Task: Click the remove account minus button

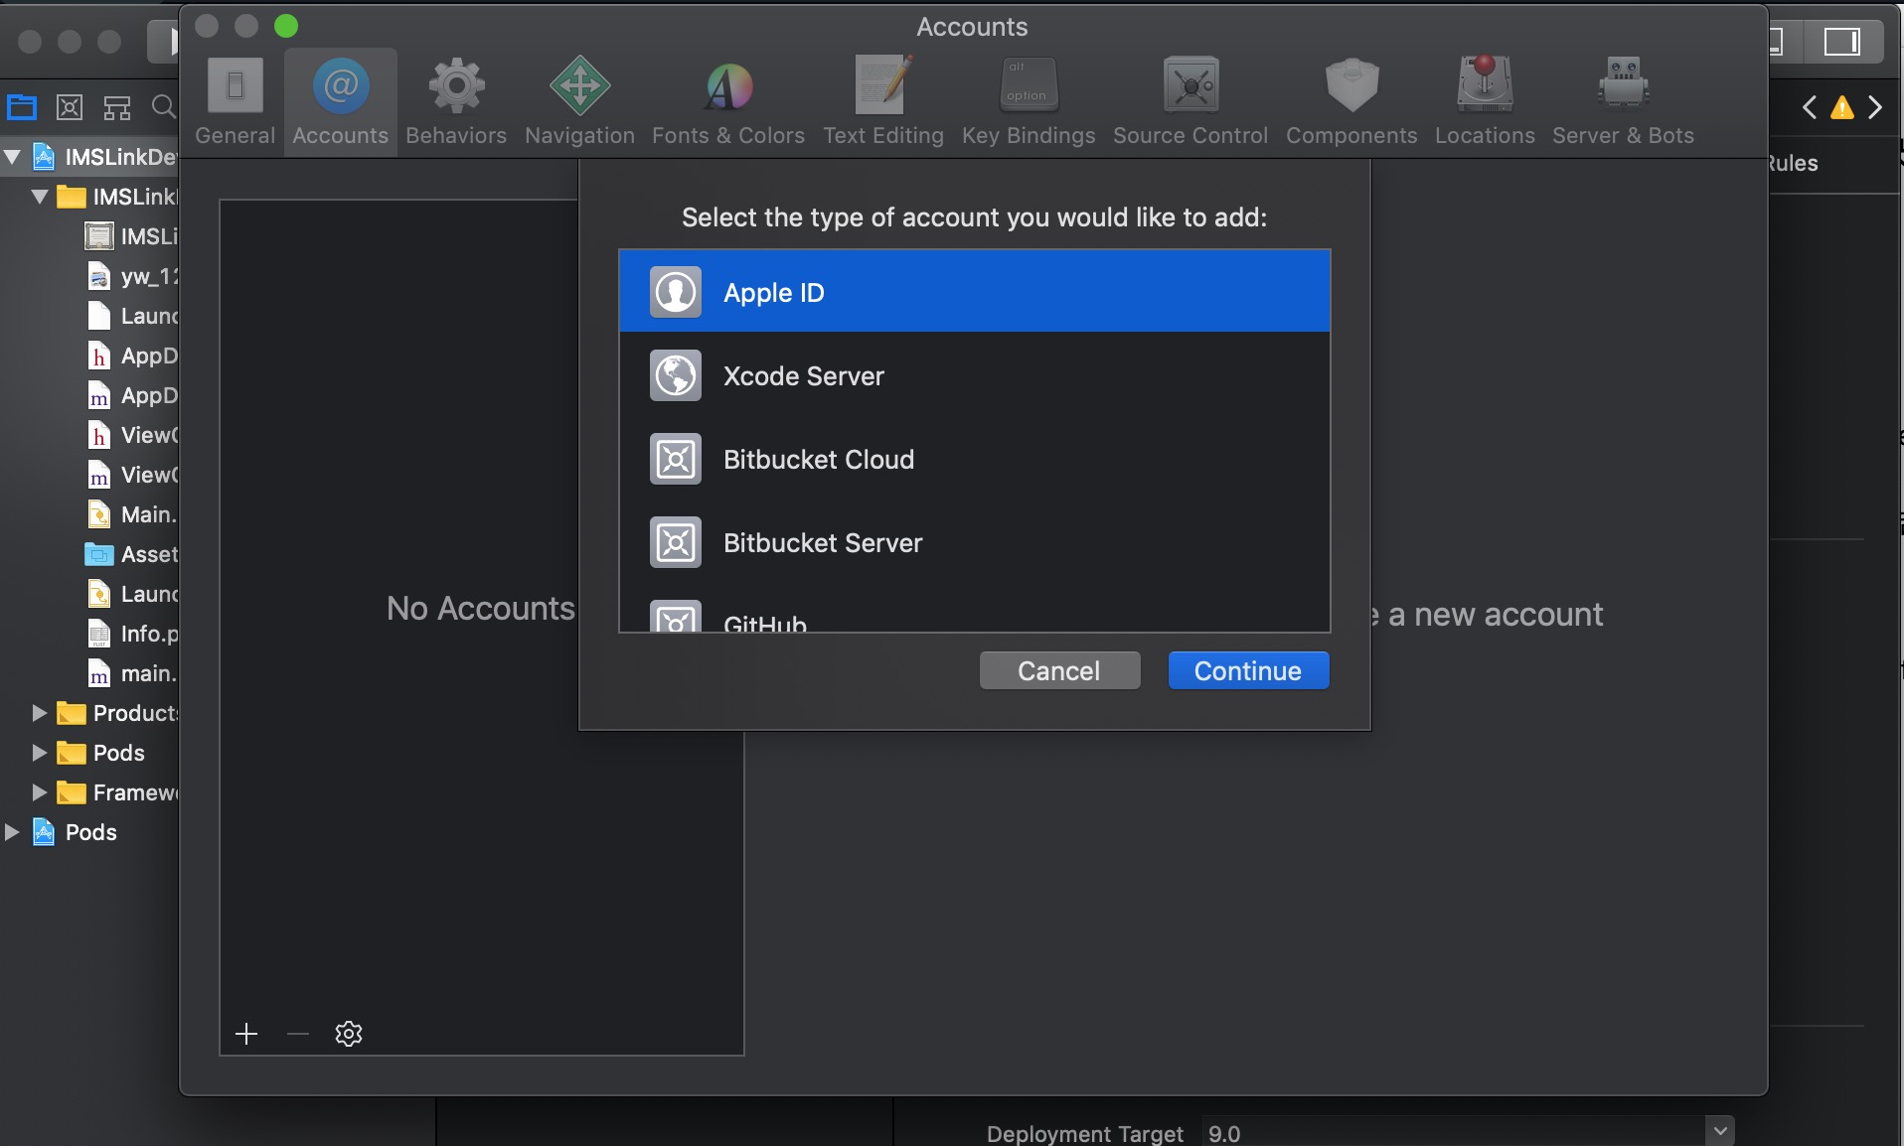Action: pos(298,1034)
